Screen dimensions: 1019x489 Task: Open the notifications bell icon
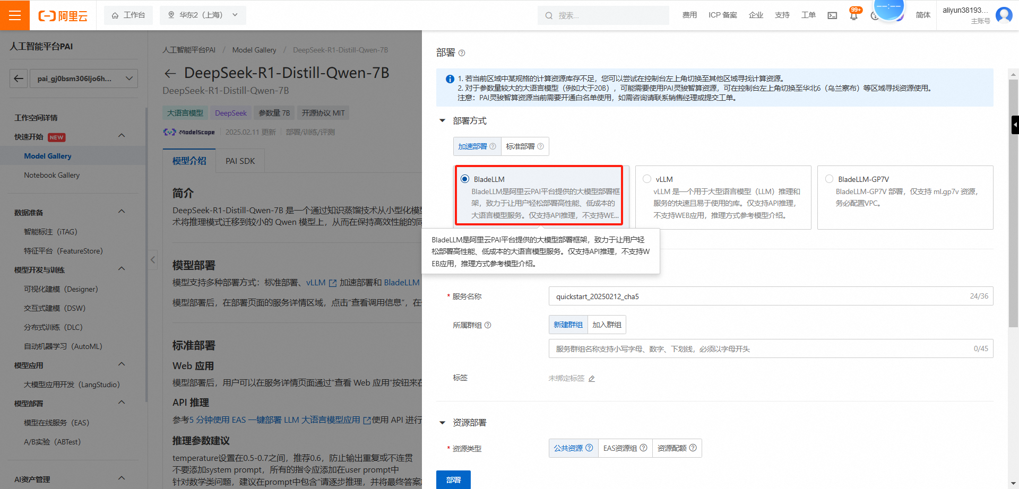coord(853,15)
